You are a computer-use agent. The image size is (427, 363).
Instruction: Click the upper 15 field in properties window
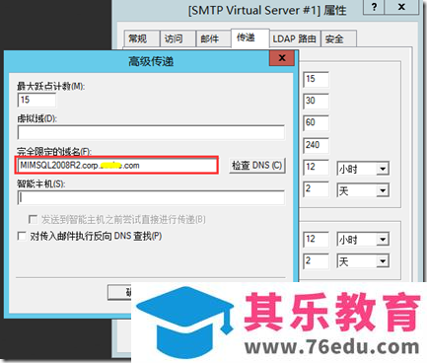point(316,79)
